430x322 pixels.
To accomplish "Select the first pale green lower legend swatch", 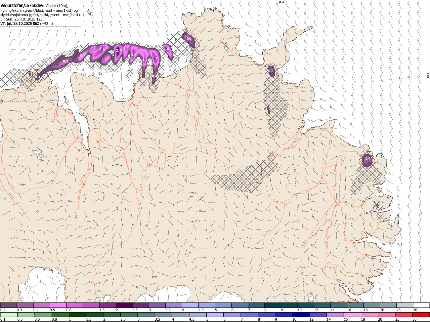I will [9, 315].
